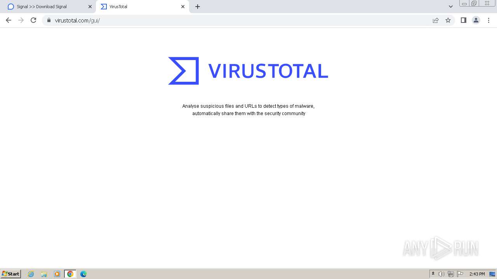Restore down the Chrome window

click(x=474, y=3)
